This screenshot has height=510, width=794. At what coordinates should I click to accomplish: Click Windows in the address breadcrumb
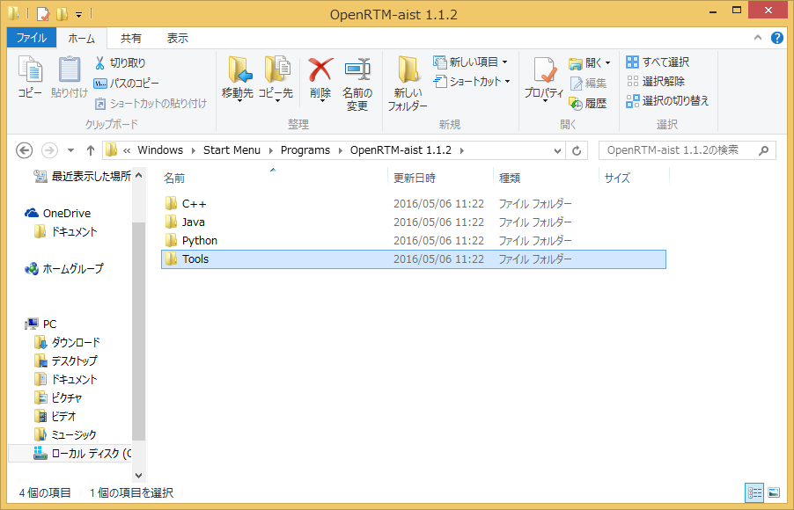click(x=160, y=150)
